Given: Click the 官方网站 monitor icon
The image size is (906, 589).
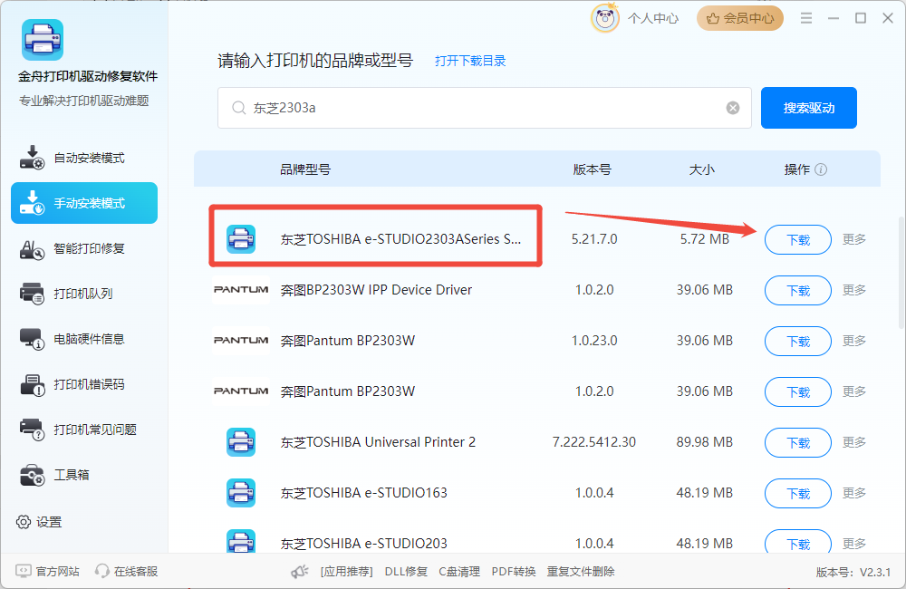Looking at the screenshot, I should click(24, 571).
